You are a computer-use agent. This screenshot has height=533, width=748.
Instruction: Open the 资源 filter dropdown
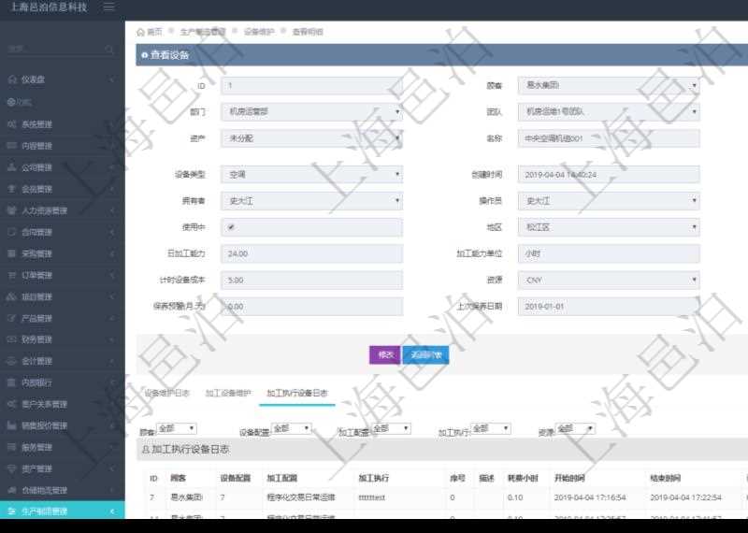[x=575, y=428]
